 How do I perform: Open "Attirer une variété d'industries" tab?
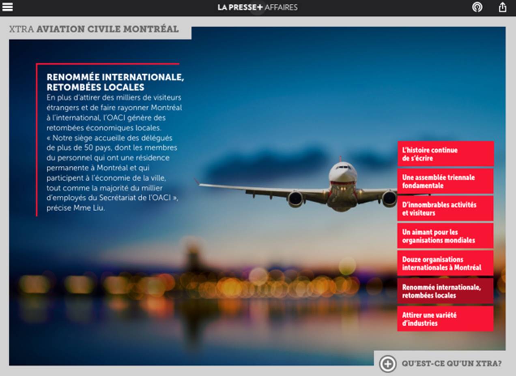(x=445, y=319)
